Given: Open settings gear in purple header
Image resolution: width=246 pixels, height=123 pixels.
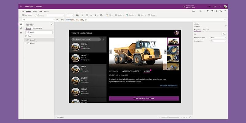Looking at the screenshot, I should click(215, 6).
